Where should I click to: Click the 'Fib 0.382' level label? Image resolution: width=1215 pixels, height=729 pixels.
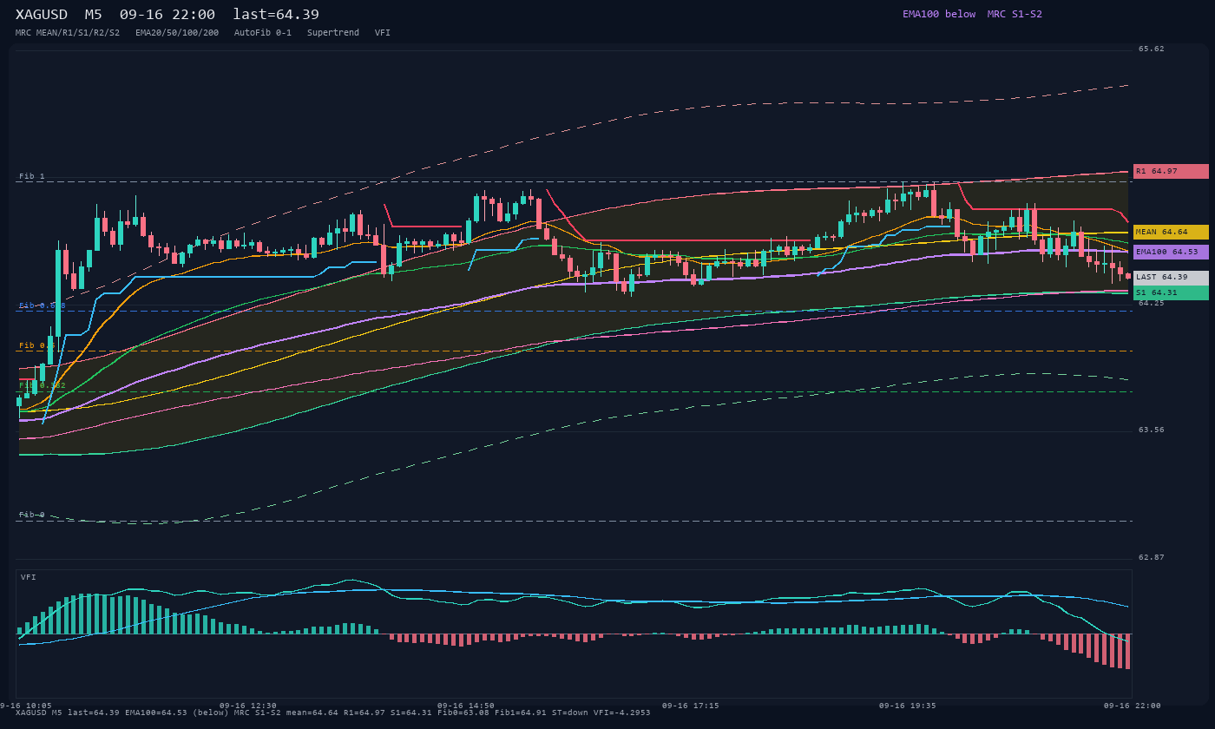(x=43, y=384)
